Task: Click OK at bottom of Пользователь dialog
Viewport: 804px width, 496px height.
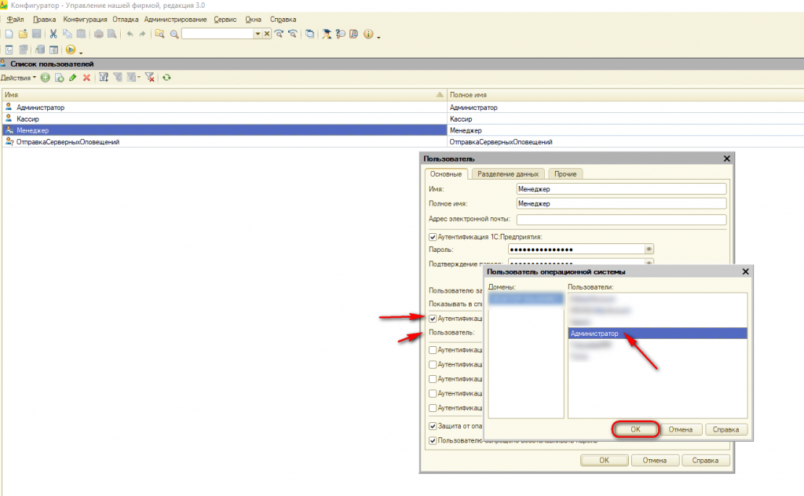Action: [x=604, y=460]
